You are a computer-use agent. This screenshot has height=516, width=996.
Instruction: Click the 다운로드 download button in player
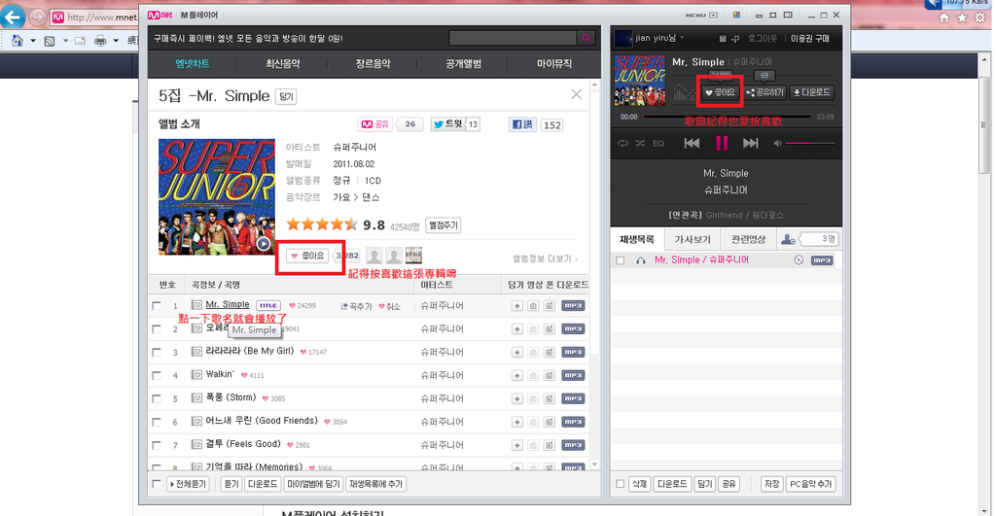[812, 92]
